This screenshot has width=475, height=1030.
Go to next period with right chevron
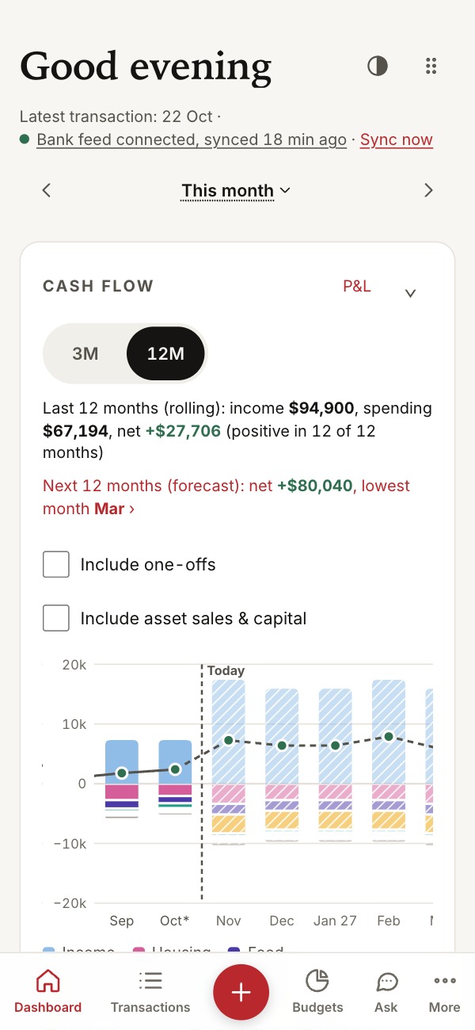point(428,190)
